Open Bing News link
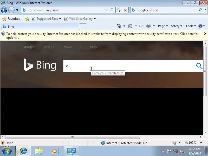This screenshot has height=156, width=208. [x=68, y=47]
